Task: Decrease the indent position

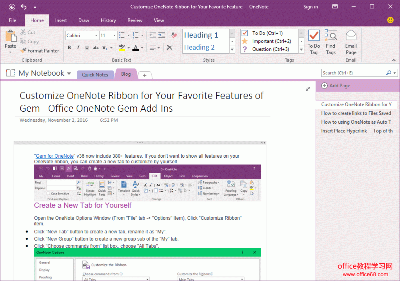Action: pyautogui.click(x=153, y=35)
